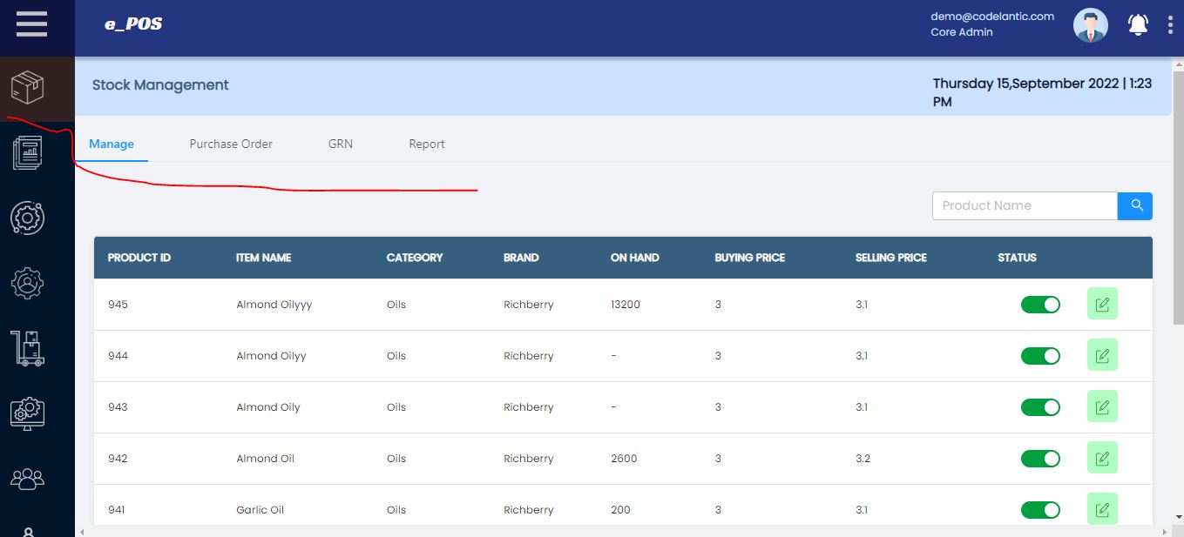Edit product 942 Almond Oil
1184x537 pixels.
(1102, 458)
